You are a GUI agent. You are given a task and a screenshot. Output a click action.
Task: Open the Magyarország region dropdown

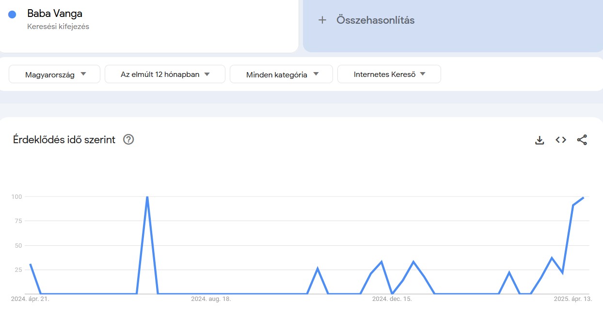(55, 75)
